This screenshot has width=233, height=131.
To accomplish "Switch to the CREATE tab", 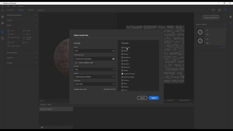I will point(21,10).
